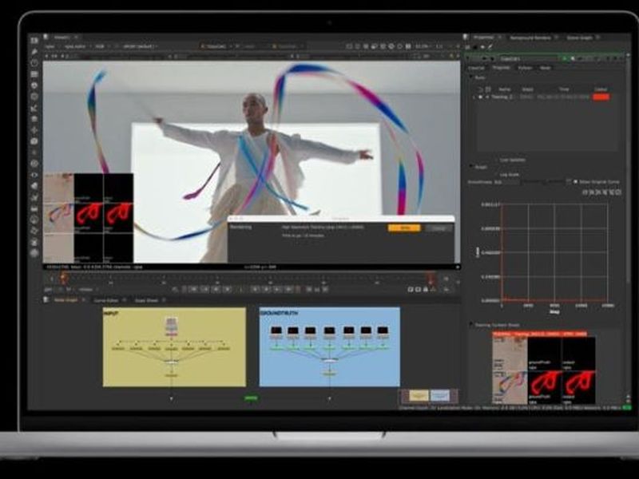Collapse the Runs section
This screenshot has width=639, height=479.
[x=471, y=78]
